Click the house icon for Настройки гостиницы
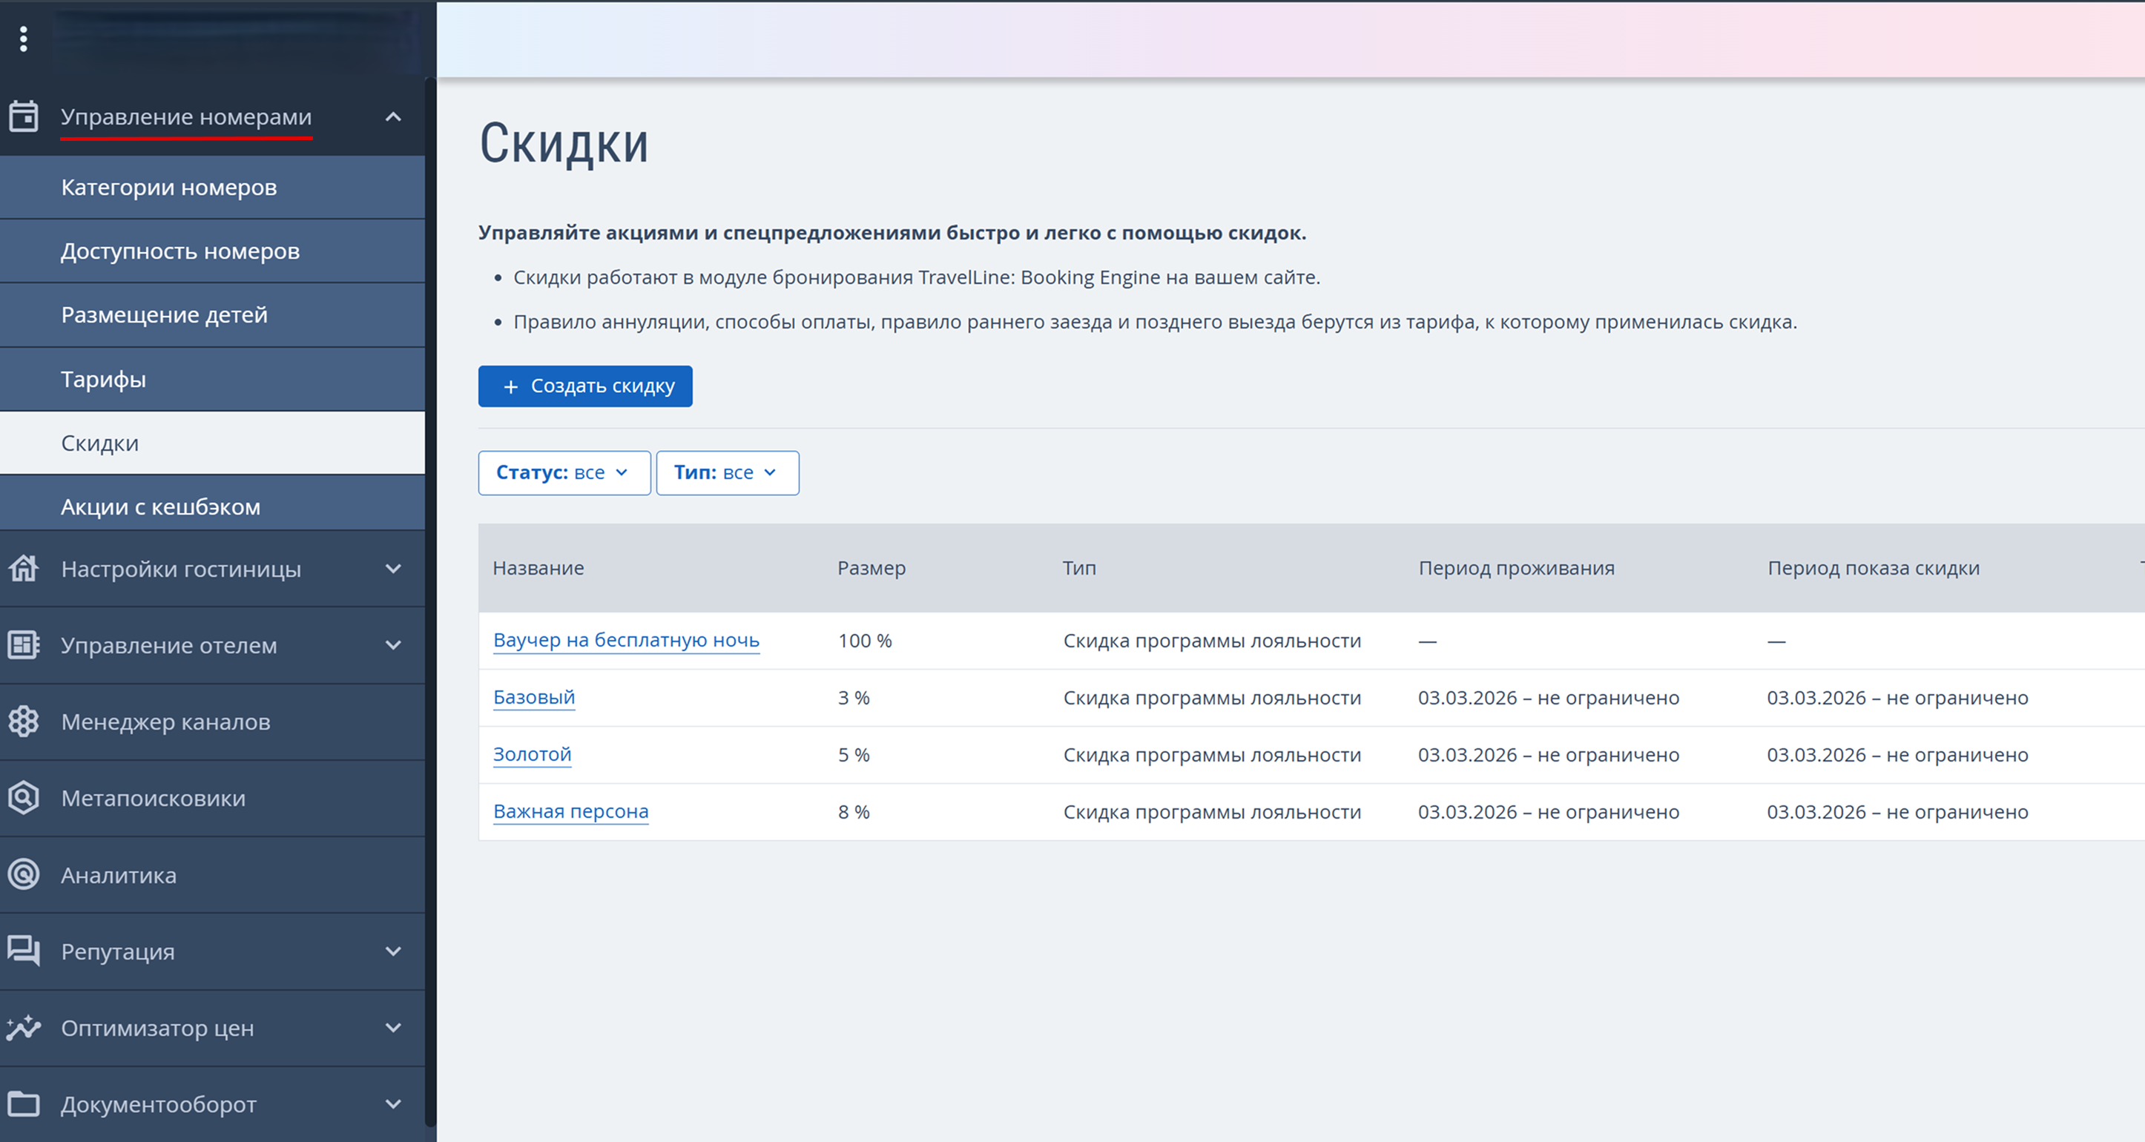Screen dimensions: 2145x1142 point(23,569)
